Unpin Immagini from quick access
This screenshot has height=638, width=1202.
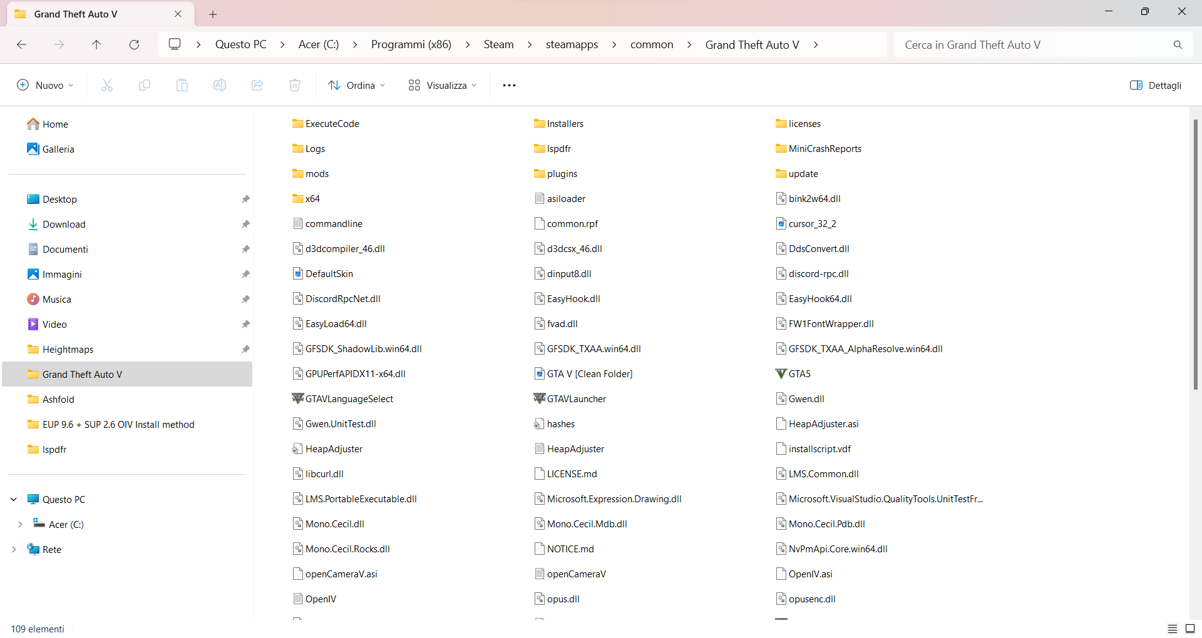tap(245, 275)
